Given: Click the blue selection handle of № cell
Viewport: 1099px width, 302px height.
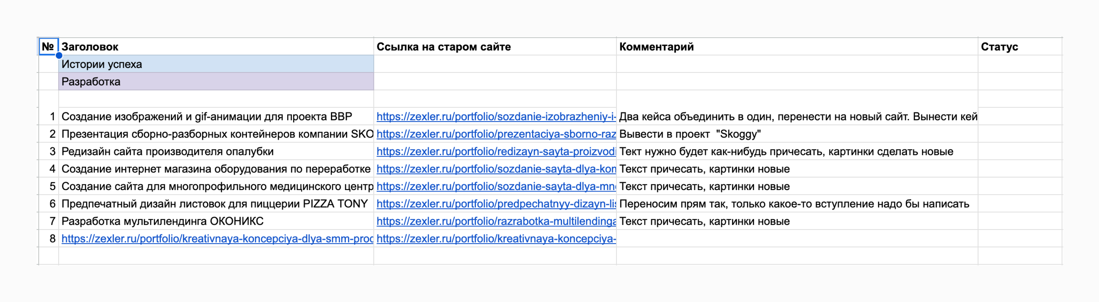Looking at the screenshot, I should pos(59,56).
